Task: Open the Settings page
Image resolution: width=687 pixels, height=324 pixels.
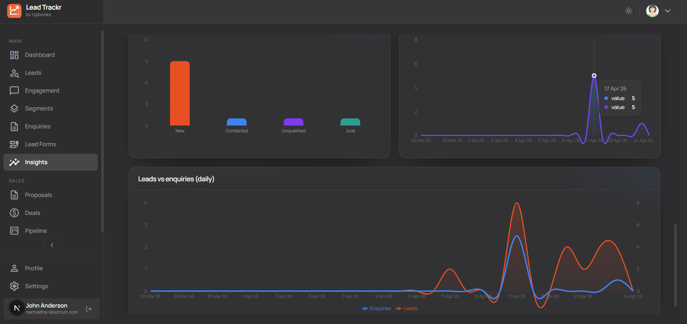Action: coord(36,286)
